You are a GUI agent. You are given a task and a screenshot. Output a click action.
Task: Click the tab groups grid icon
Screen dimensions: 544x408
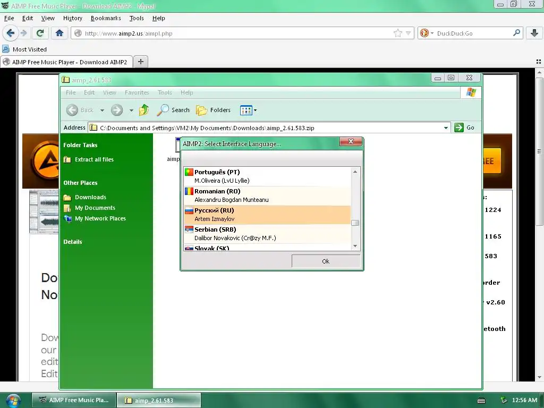539,62
